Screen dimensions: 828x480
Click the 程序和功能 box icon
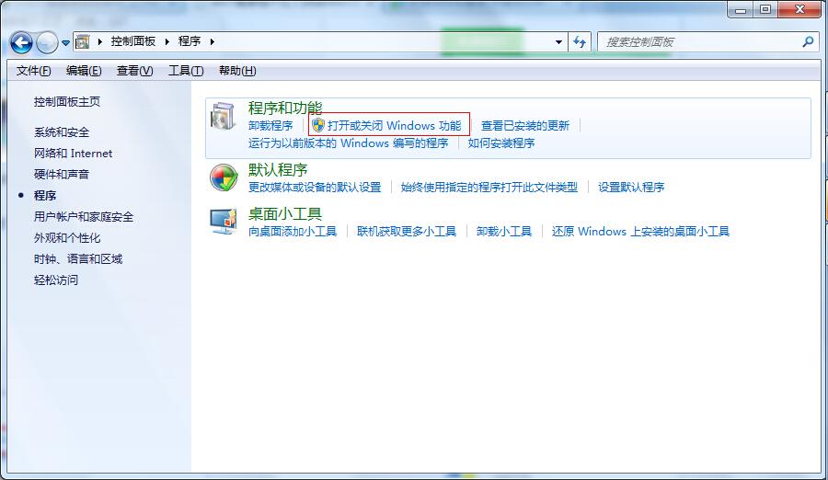tap(223, 116)
